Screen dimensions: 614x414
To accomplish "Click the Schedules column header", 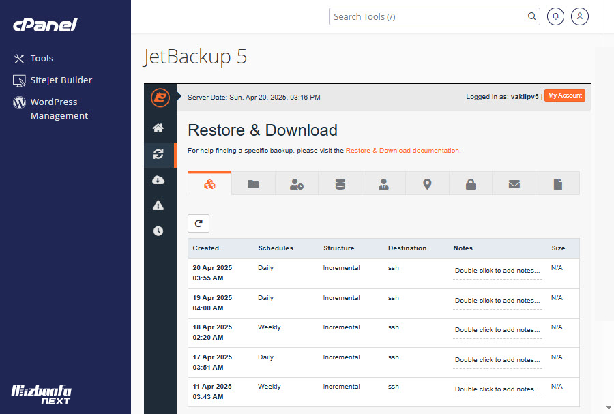I will pos(276,248).
